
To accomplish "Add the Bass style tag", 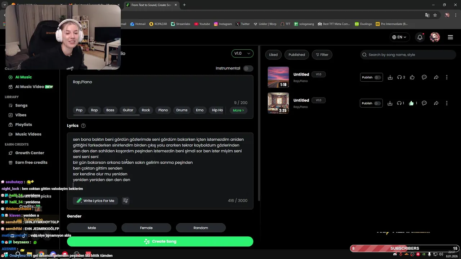I will pos(110,110).
